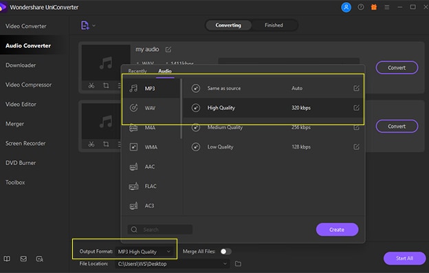Go to Downloader section
This screenshot has width=429, height=273.
click(21, 65)
